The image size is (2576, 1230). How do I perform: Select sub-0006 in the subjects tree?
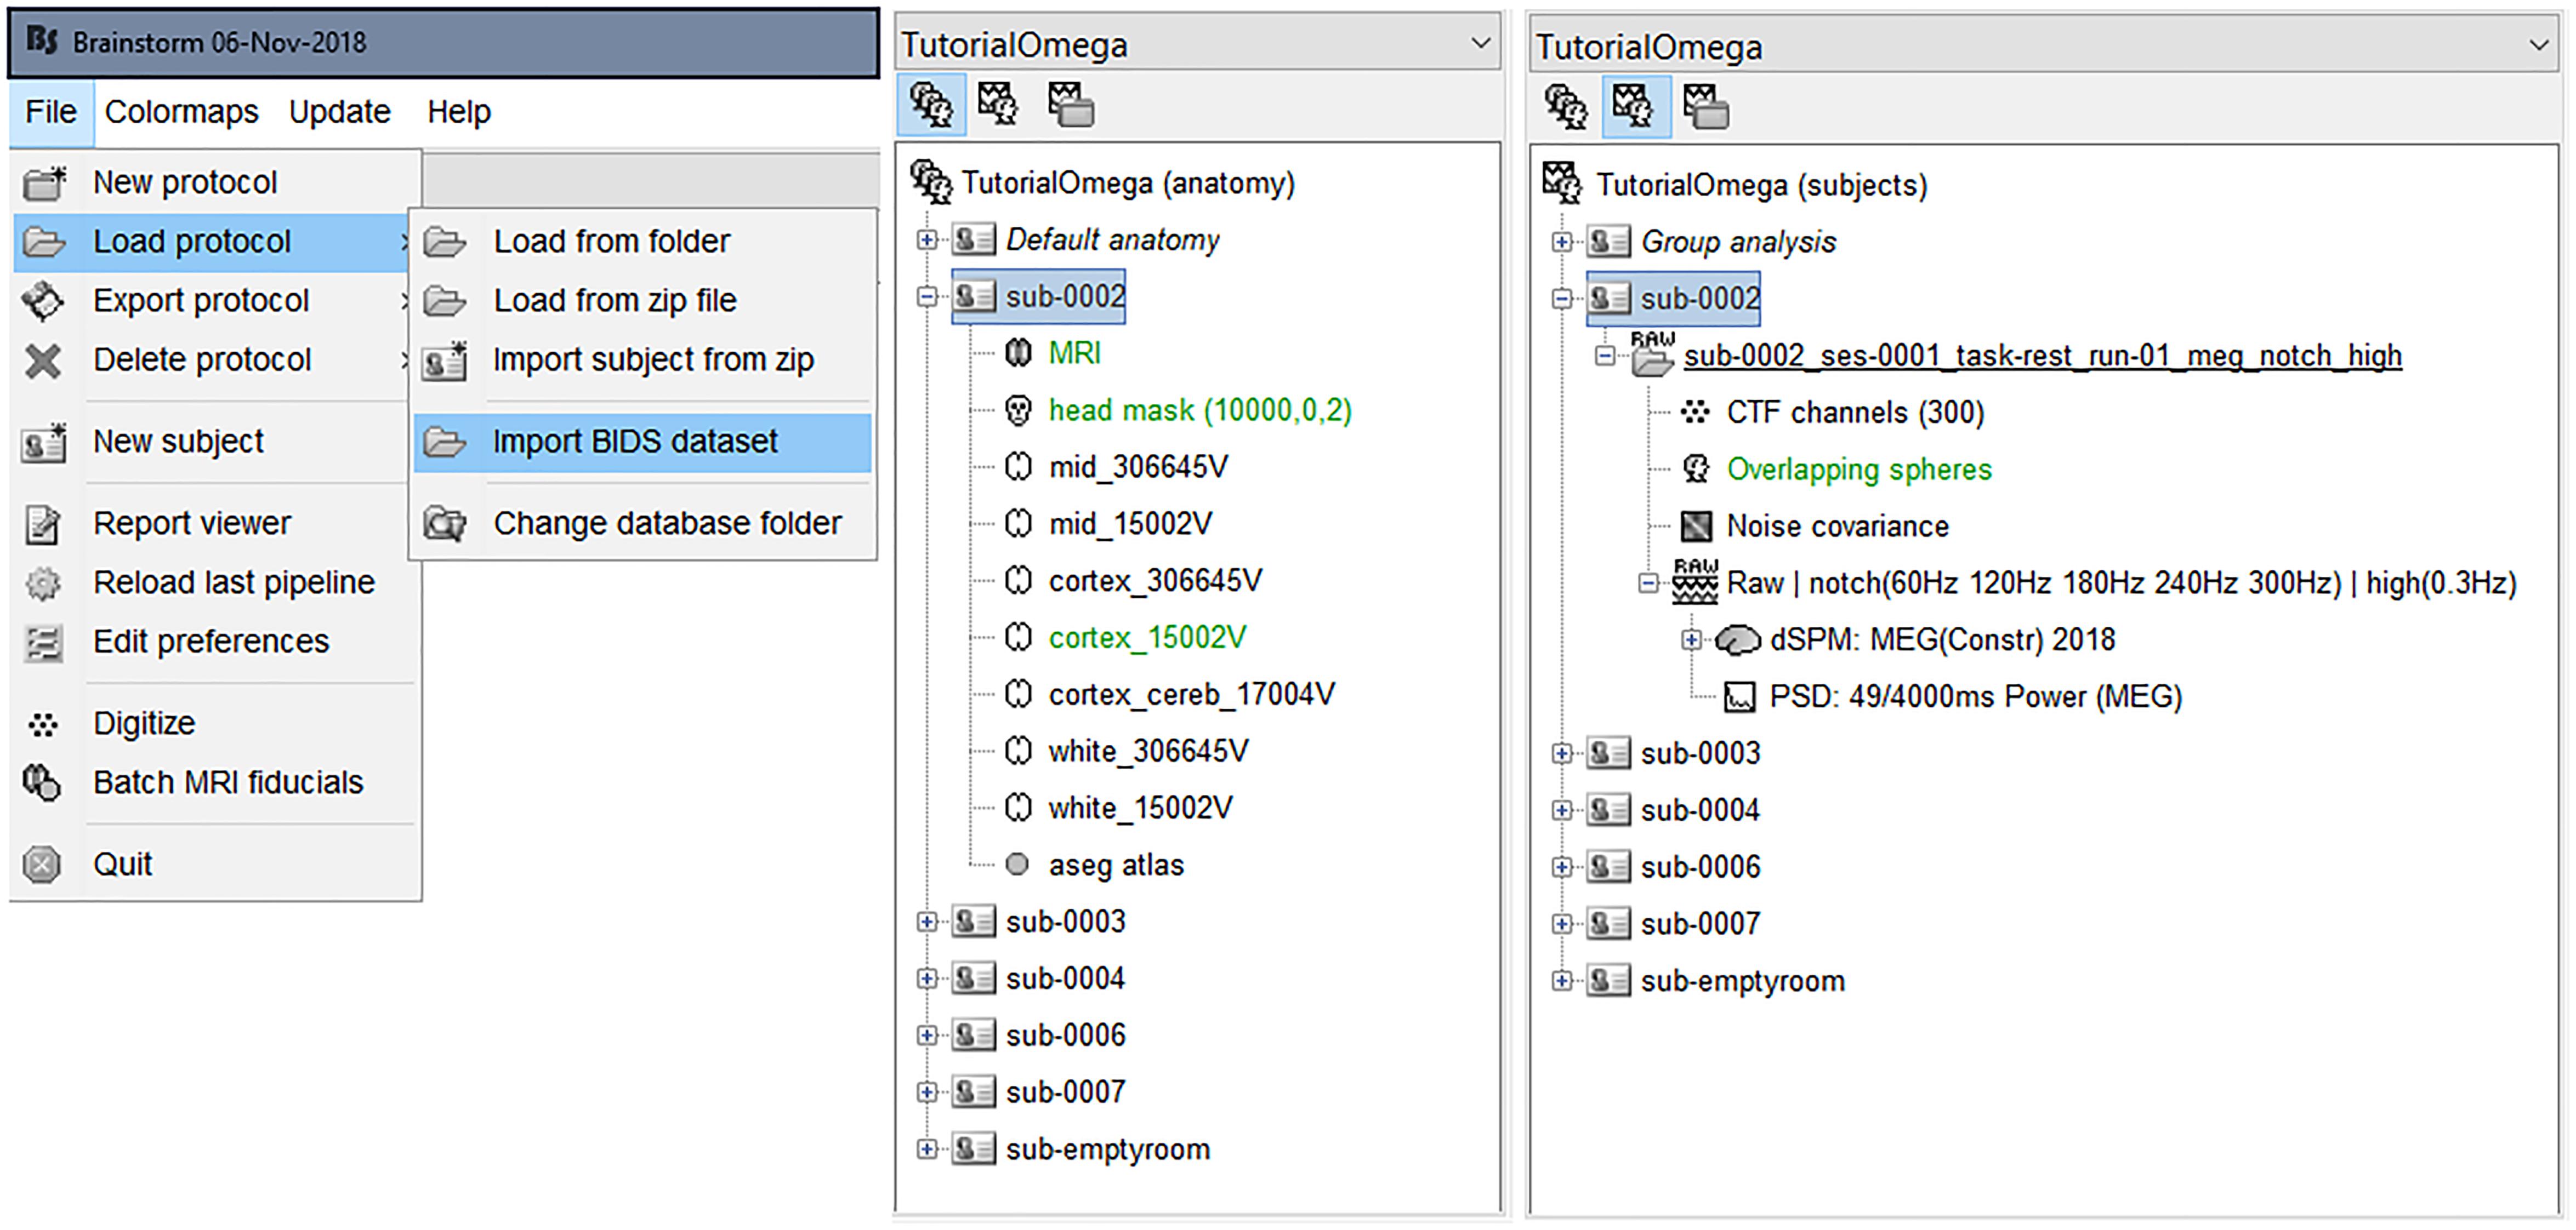coord(1700,867)
